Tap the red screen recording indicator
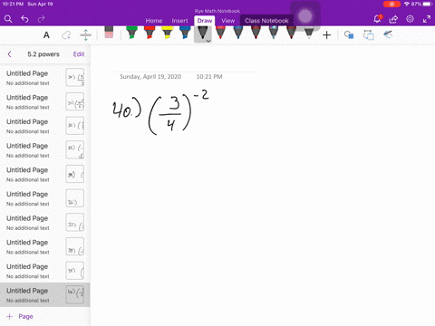435x326 pixels. coord(391,4)
